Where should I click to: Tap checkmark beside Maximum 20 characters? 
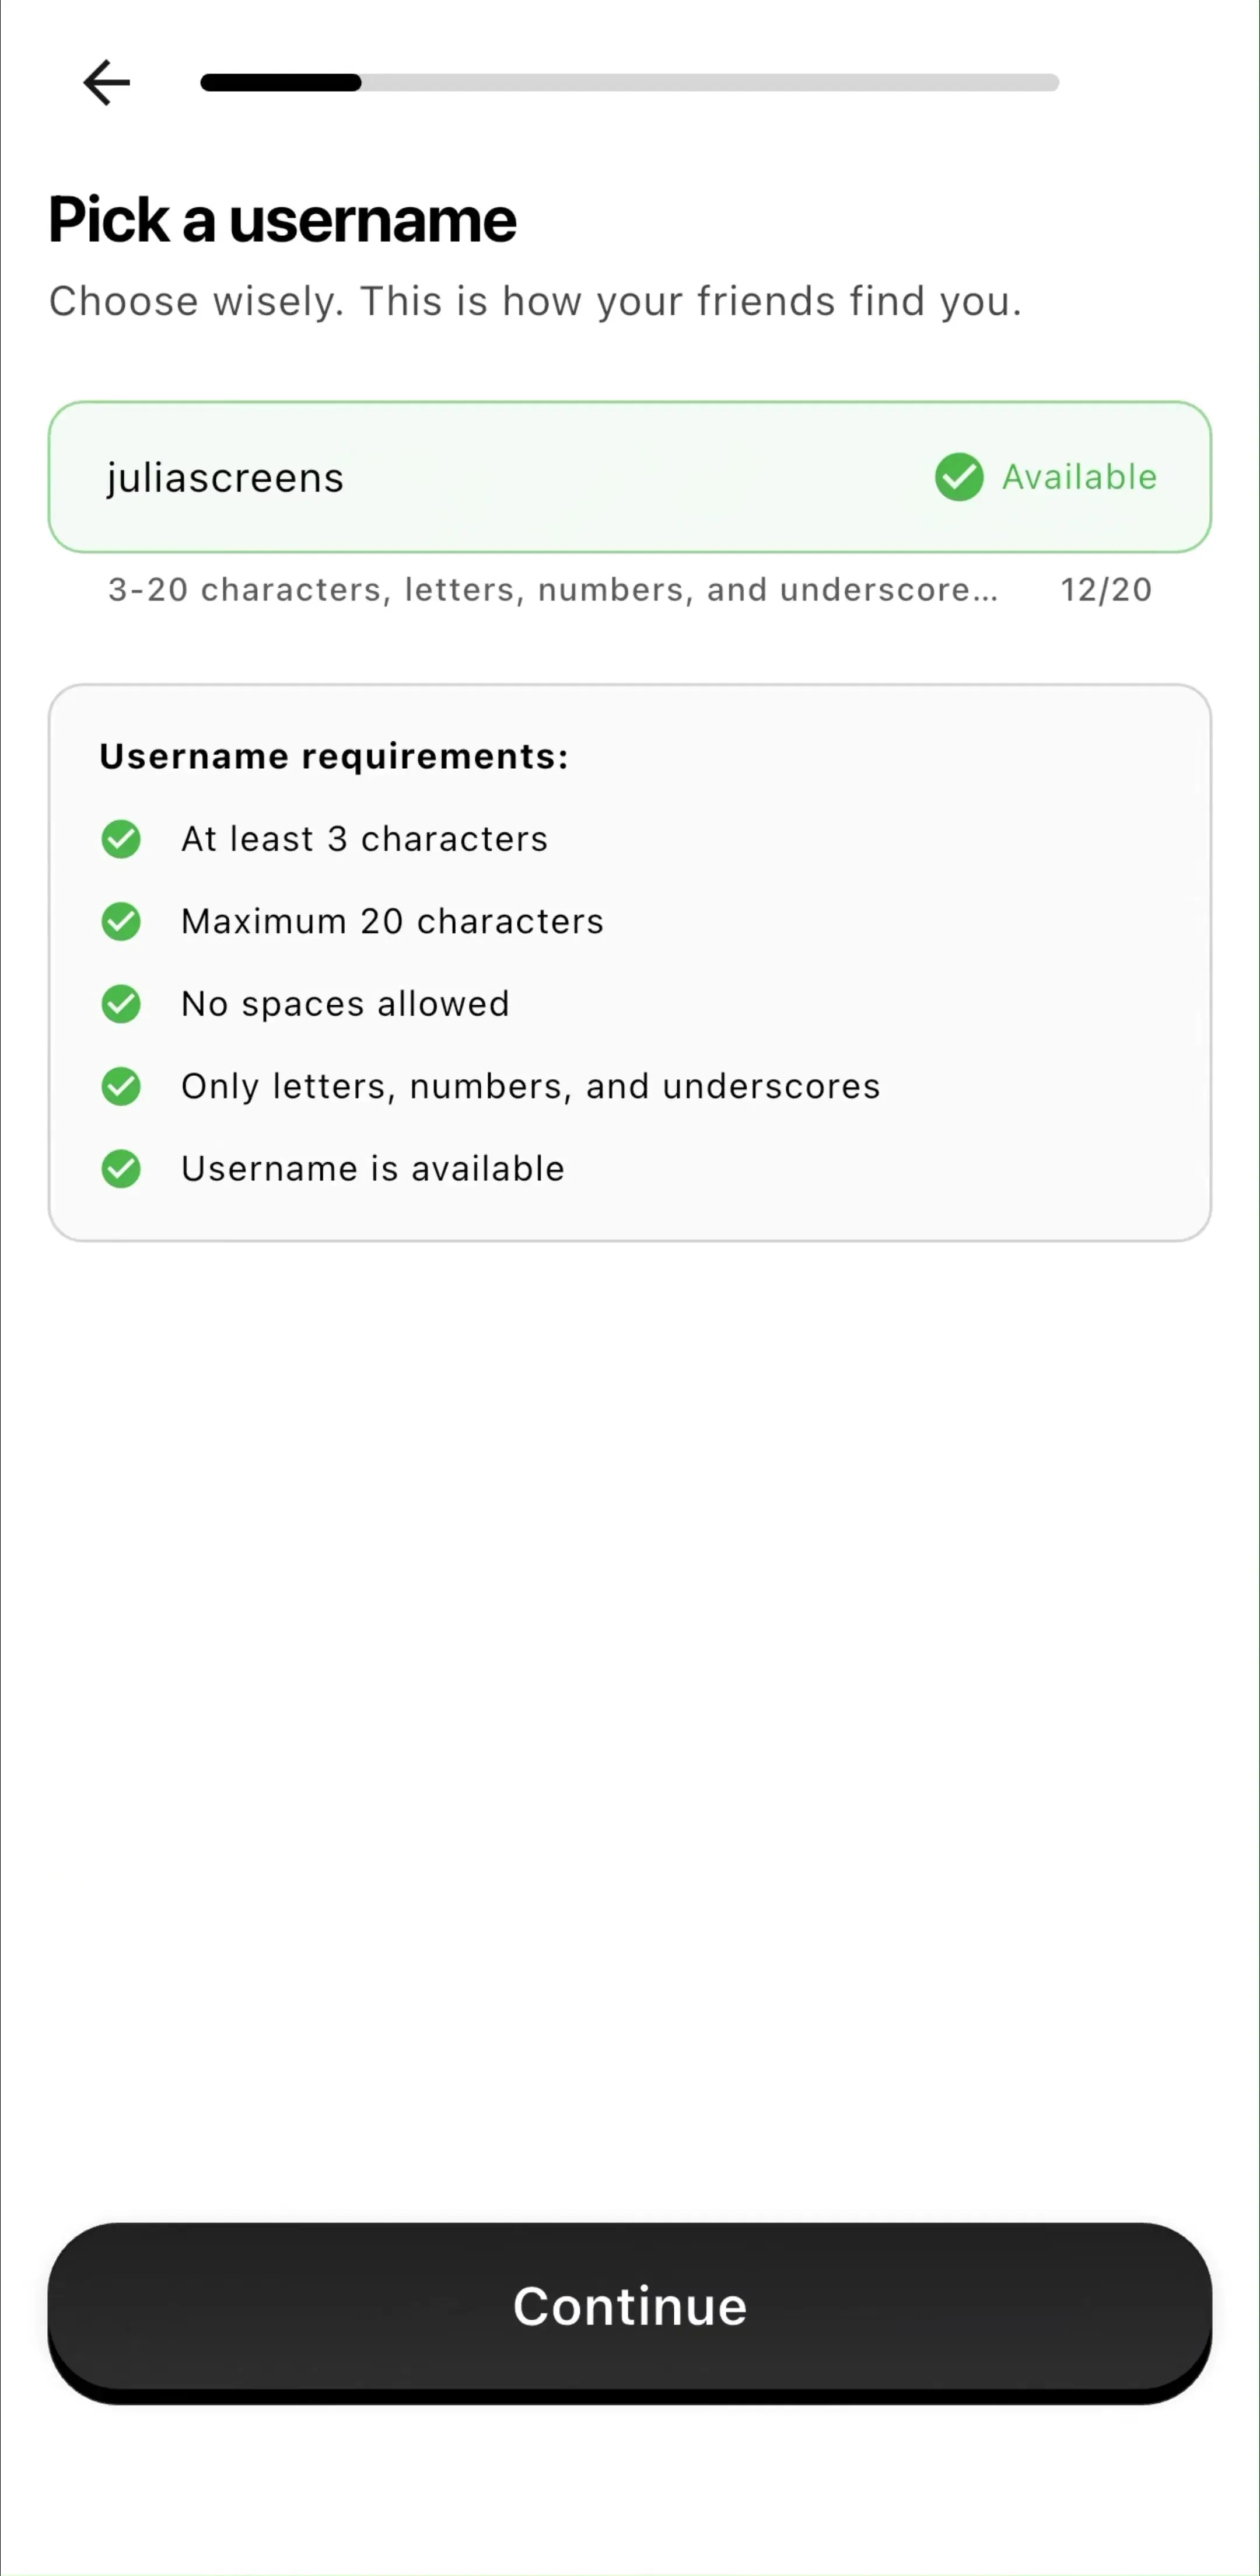pos(121,921)
